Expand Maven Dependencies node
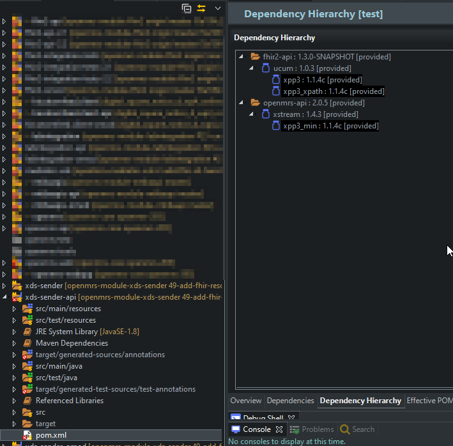 coord(14,344)
